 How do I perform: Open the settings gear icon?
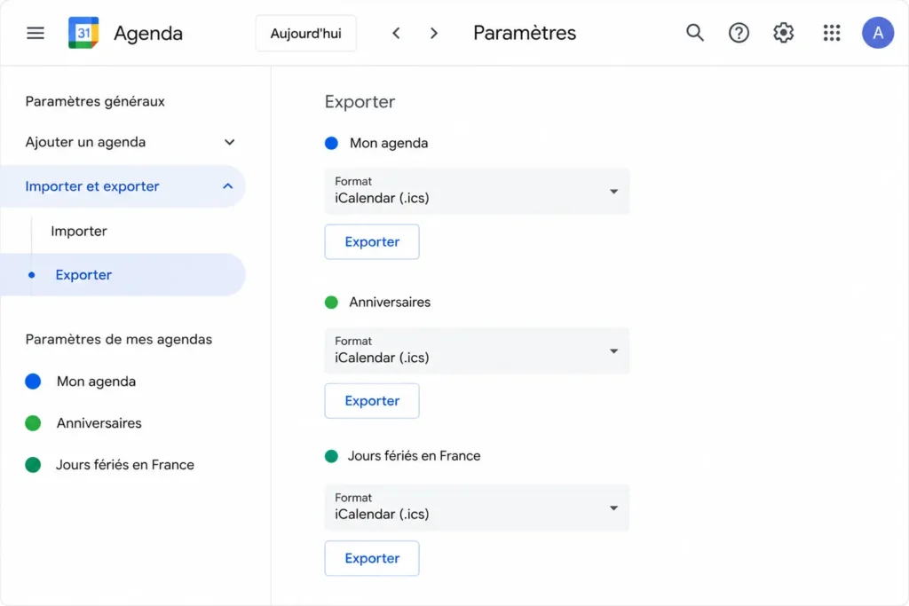pyautogui.click(x=783, y=33)
